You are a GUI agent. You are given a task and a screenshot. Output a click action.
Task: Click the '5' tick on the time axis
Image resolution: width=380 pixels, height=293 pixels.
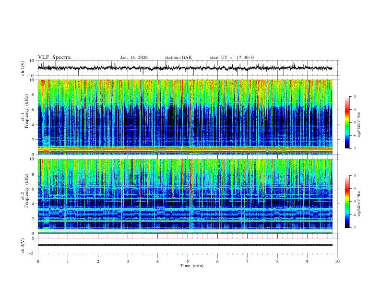click(x=188, y=261)
